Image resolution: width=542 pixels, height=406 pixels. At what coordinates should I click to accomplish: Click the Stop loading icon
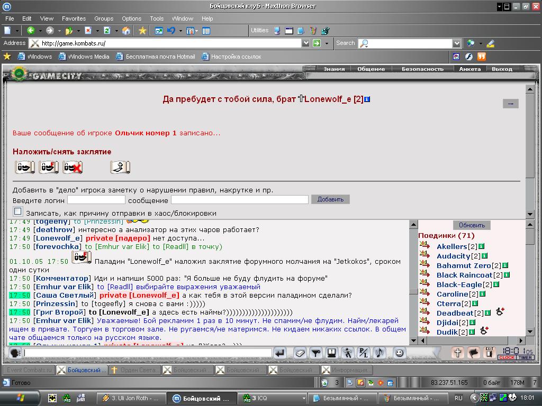(88, 31)
